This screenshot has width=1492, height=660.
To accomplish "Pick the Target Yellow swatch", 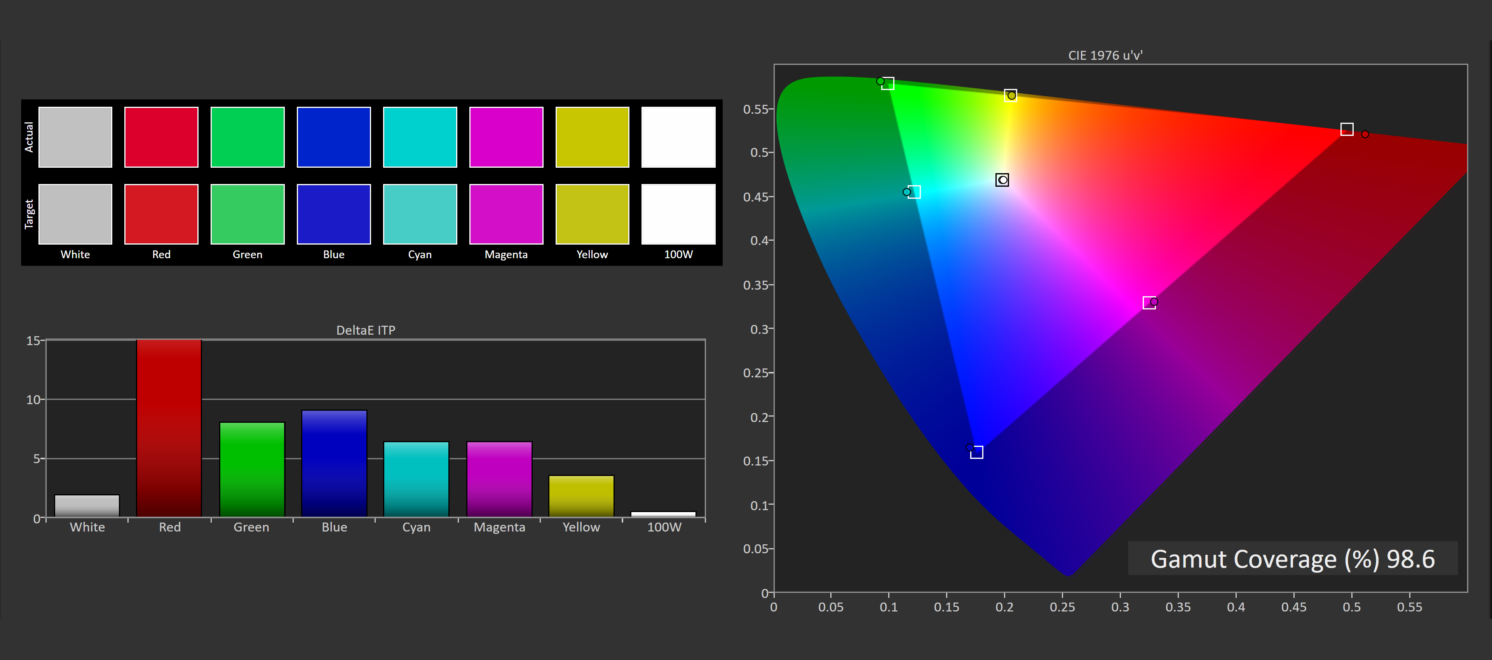I will 592,214.
